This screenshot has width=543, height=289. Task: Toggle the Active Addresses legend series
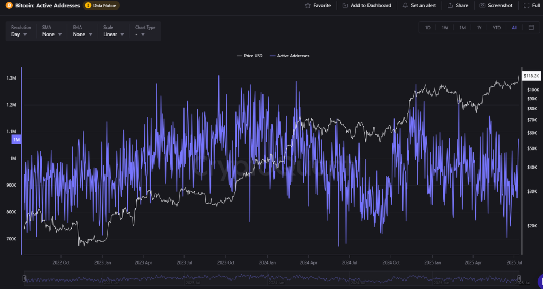click(290, 56)
